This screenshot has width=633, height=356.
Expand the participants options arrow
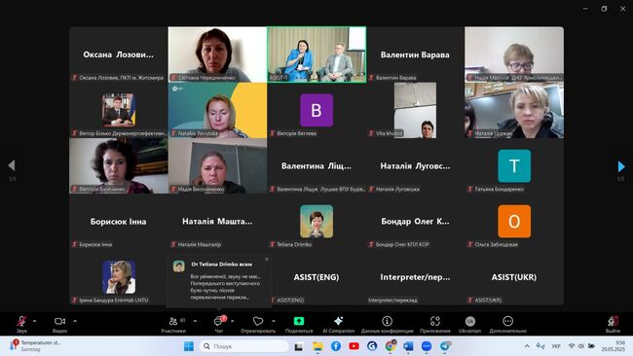196,321
